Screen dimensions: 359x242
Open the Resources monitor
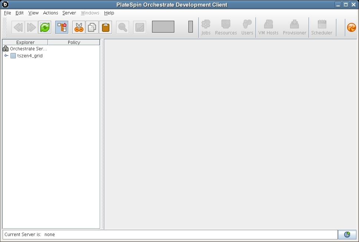coord(226,27)
